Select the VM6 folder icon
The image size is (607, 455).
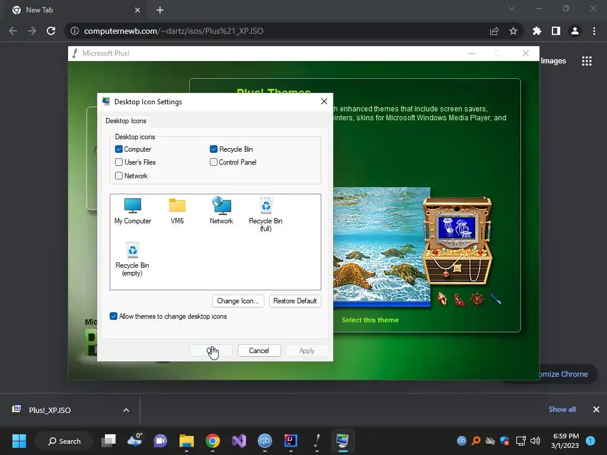(177, 210)
